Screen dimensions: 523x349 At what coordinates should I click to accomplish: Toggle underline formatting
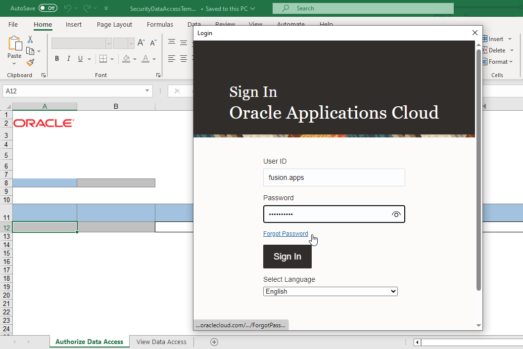(x=80, y=59)
